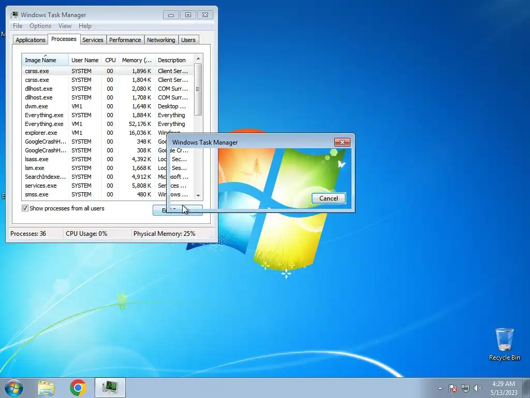
Task: Open the volume speaker icon in tray
Action: [477, 388]
